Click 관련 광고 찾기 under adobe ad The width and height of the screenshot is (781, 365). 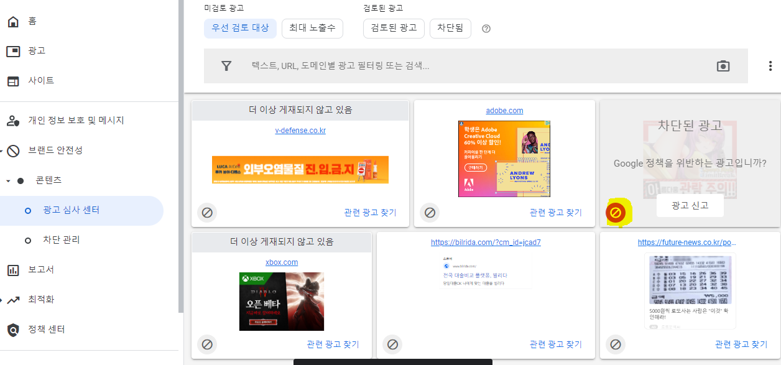point(556,213)
